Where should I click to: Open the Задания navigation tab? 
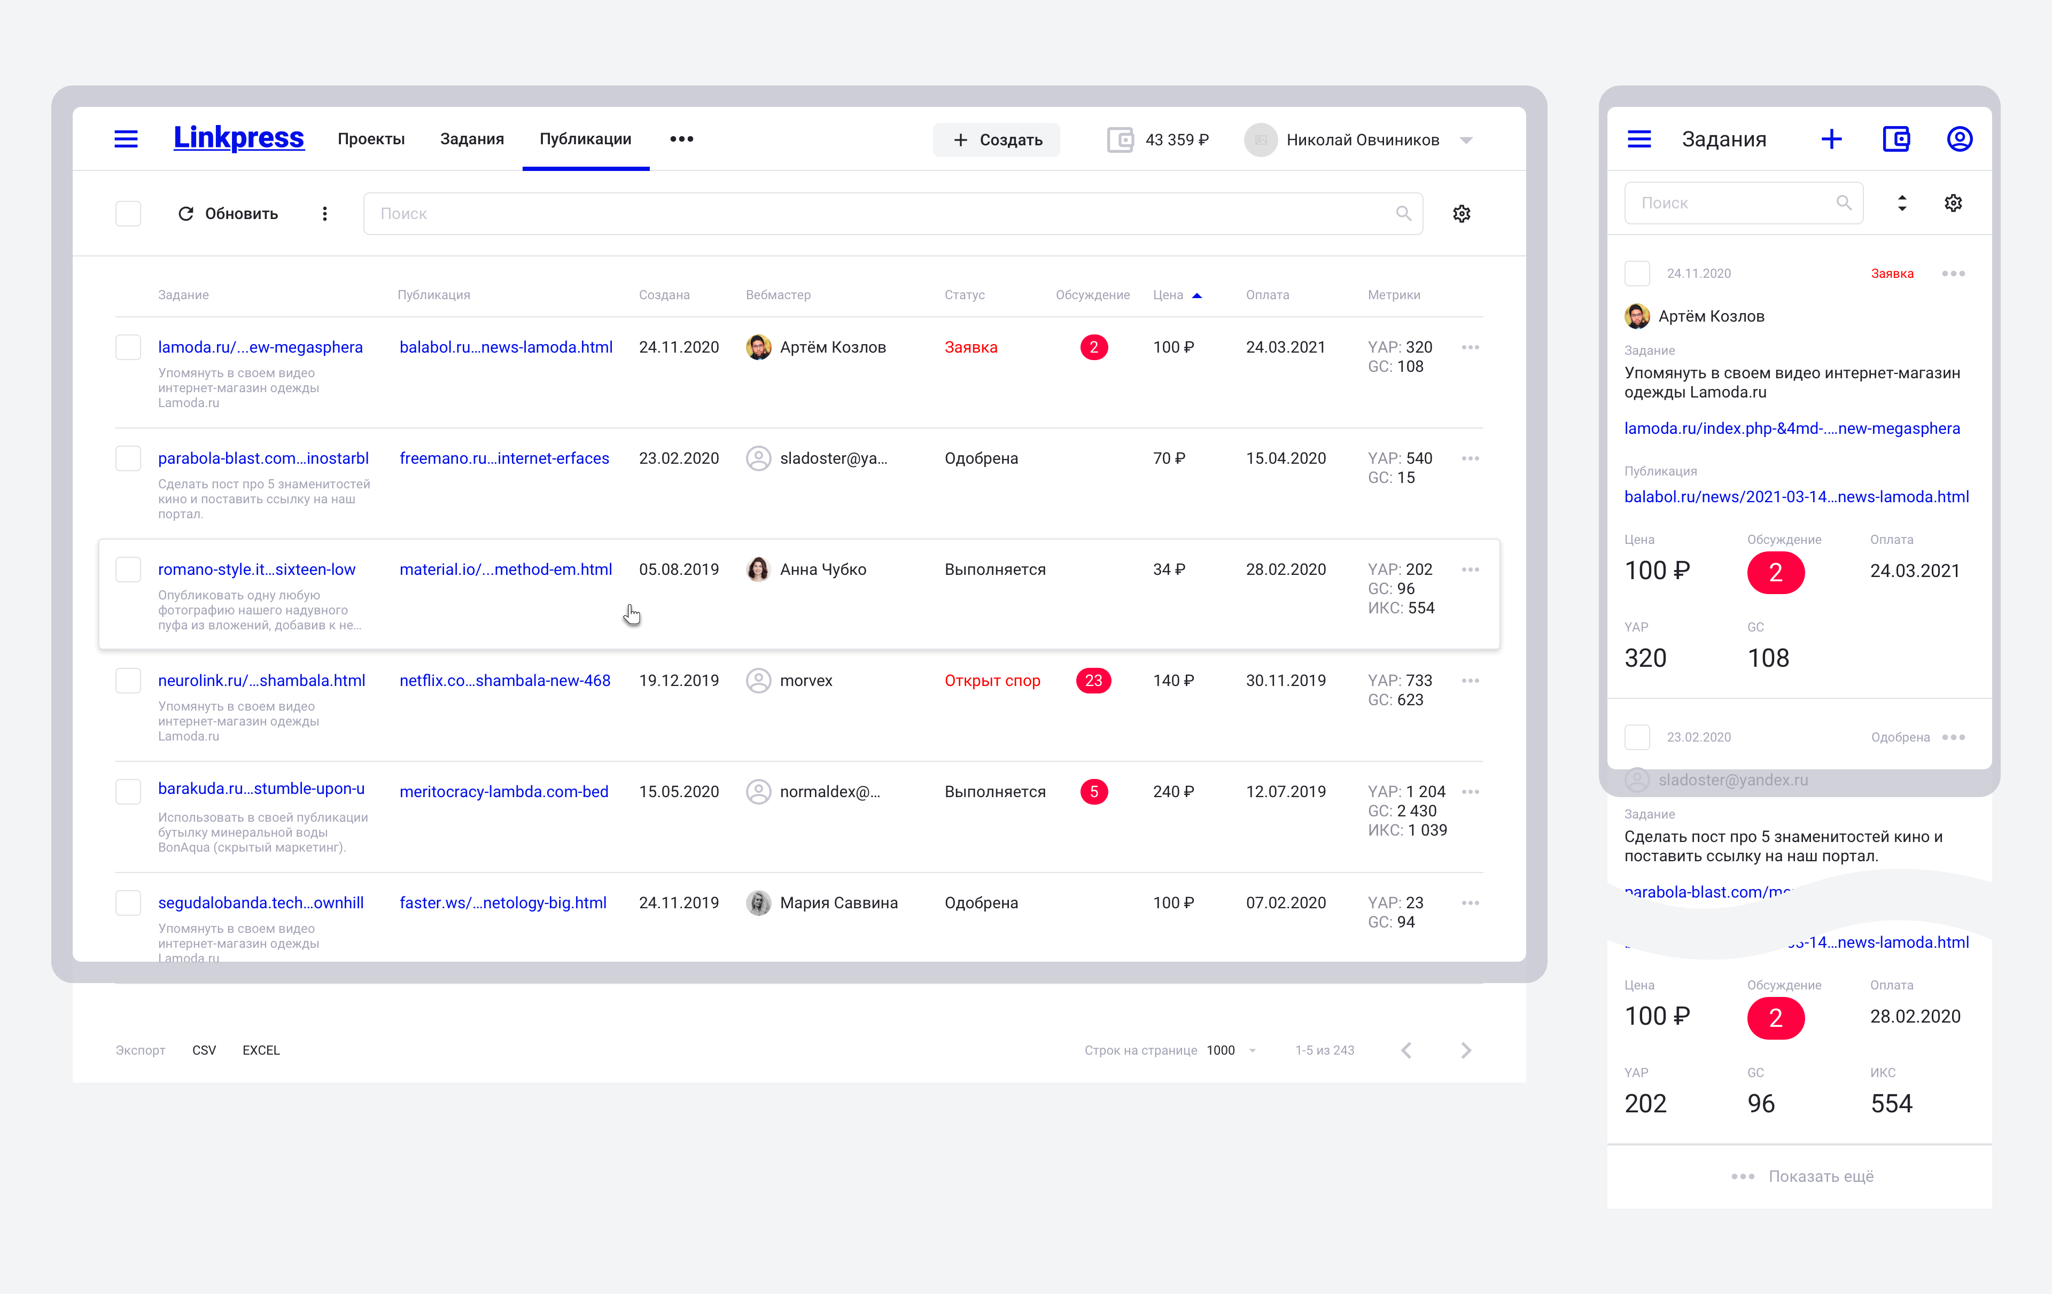(471, 139)
